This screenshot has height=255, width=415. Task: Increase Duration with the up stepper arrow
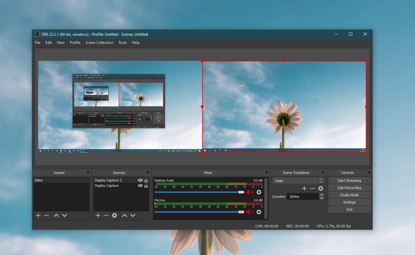tap(322, 195)
